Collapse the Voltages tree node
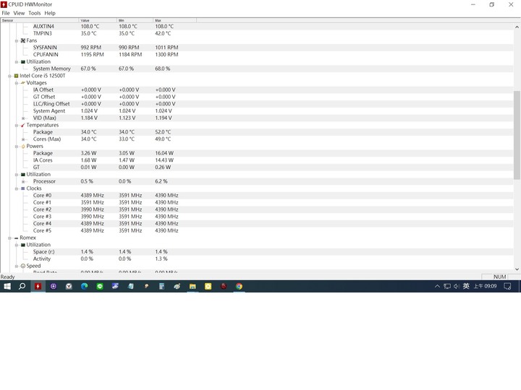This screenshot has height=390, width=521. pos(16,83)
